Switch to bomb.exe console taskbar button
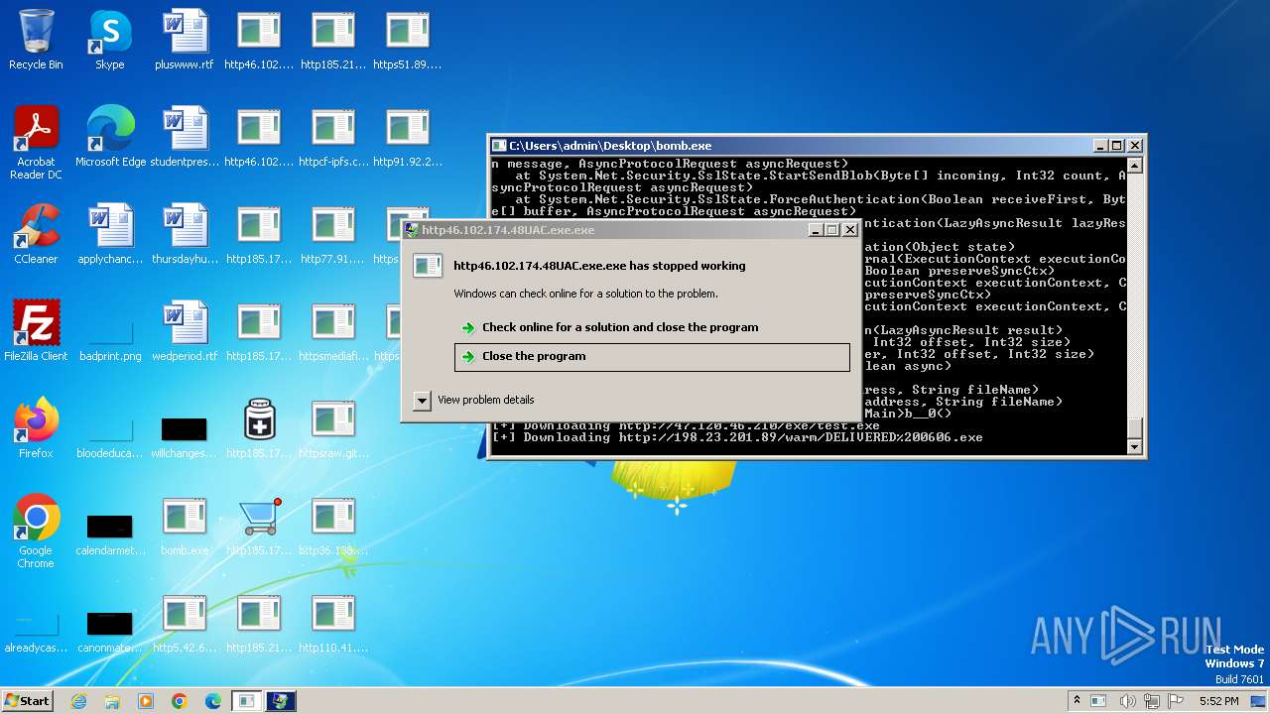 [246, 701]
